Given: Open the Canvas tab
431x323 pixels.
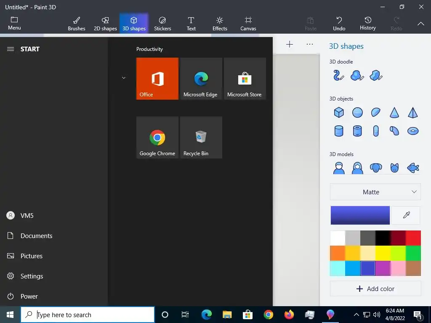Looking at the screenshot, I should point(248,24).
